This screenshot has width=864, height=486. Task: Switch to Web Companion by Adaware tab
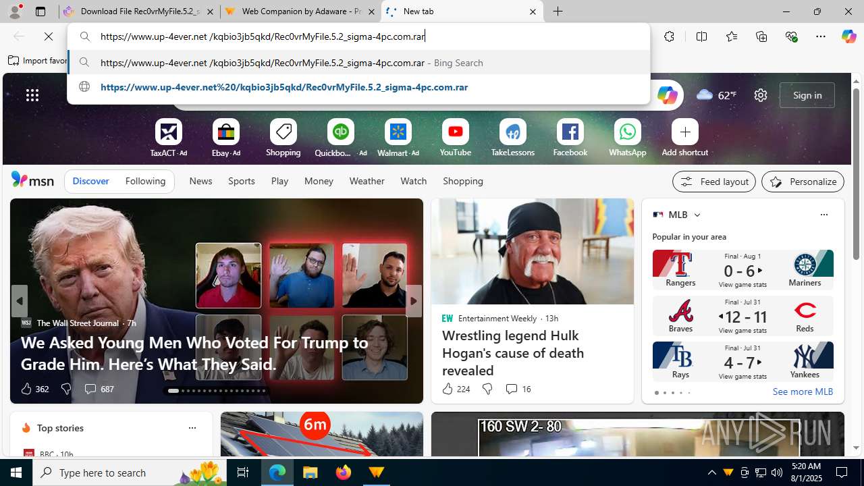pos(300,11)
